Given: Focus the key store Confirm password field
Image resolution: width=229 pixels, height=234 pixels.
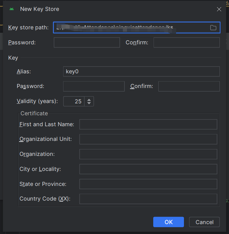Looking at the screenshot, I should (x=187, y=43).
